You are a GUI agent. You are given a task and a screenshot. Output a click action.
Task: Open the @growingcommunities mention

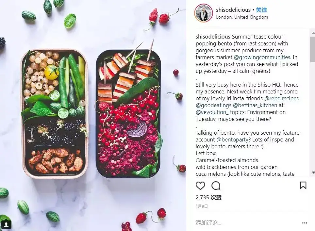pos(262,57)
